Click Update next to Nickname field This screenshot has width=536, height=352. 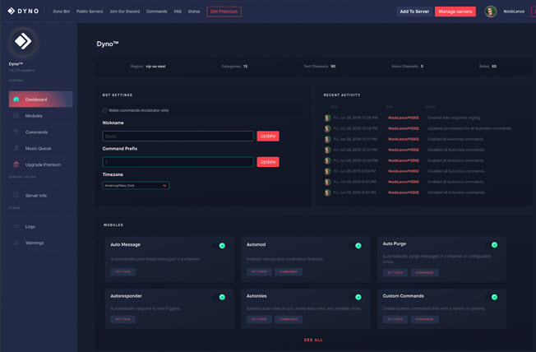[268, 136]
